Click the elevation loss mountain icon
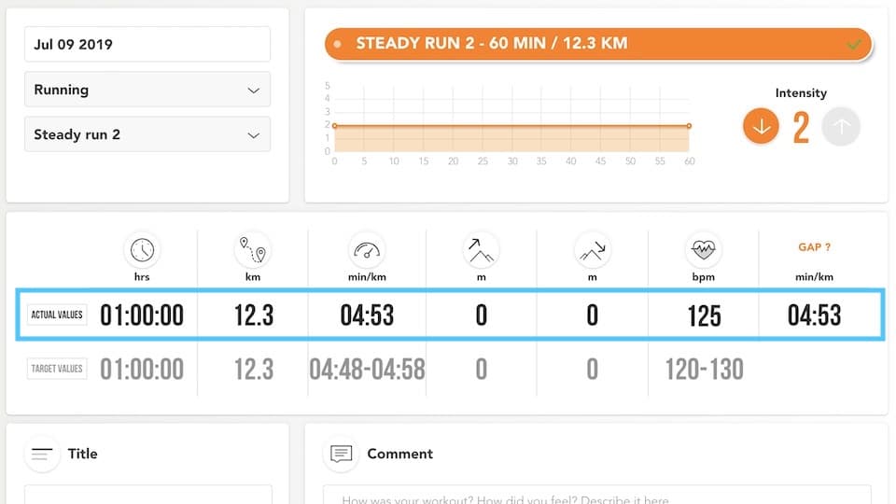 click(x=593, y=250)
